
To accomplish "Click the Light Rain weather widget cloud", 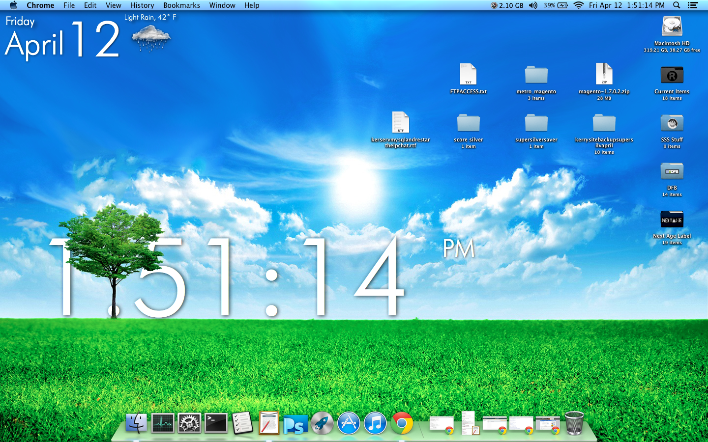I will pyautogui.click(x=151, y=38).
